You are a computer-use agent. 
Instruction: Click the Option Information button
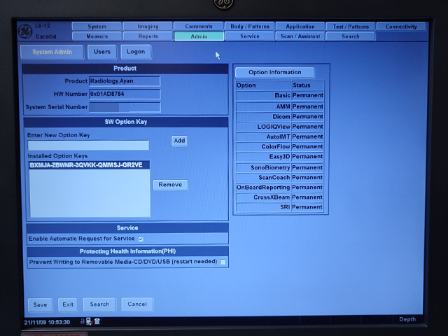(x=275, y=72)
